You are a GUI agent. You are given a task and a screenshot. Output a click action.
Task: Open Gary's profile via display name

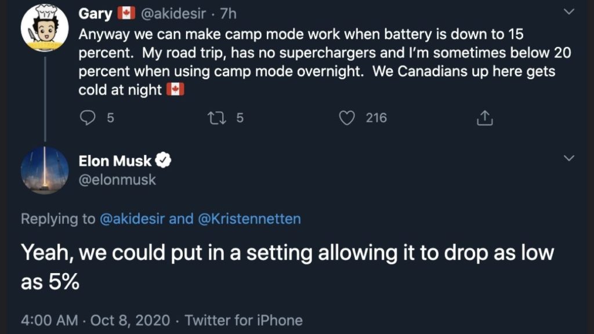(x=96, y=12)
